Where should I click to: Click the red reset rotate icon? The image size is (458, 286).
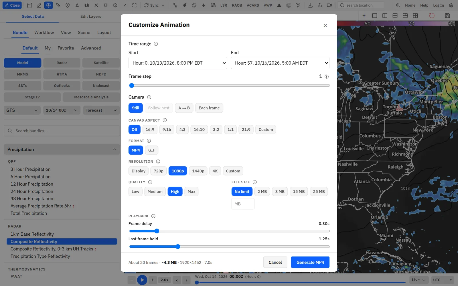click(432, 15)
